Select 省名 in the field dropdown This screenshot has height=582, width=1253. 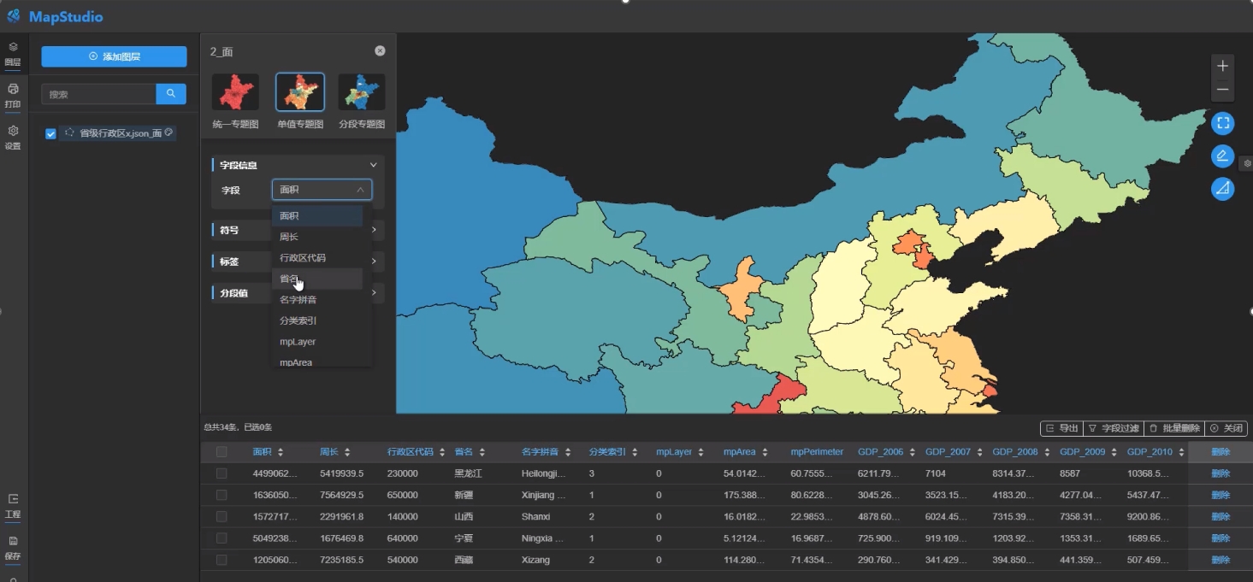pyautogui.click(x=317, y=279)
